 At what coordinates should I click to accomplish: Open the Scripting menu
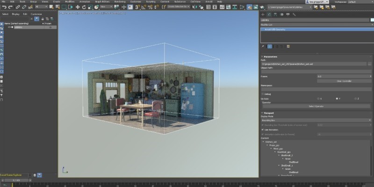point(151,2)
